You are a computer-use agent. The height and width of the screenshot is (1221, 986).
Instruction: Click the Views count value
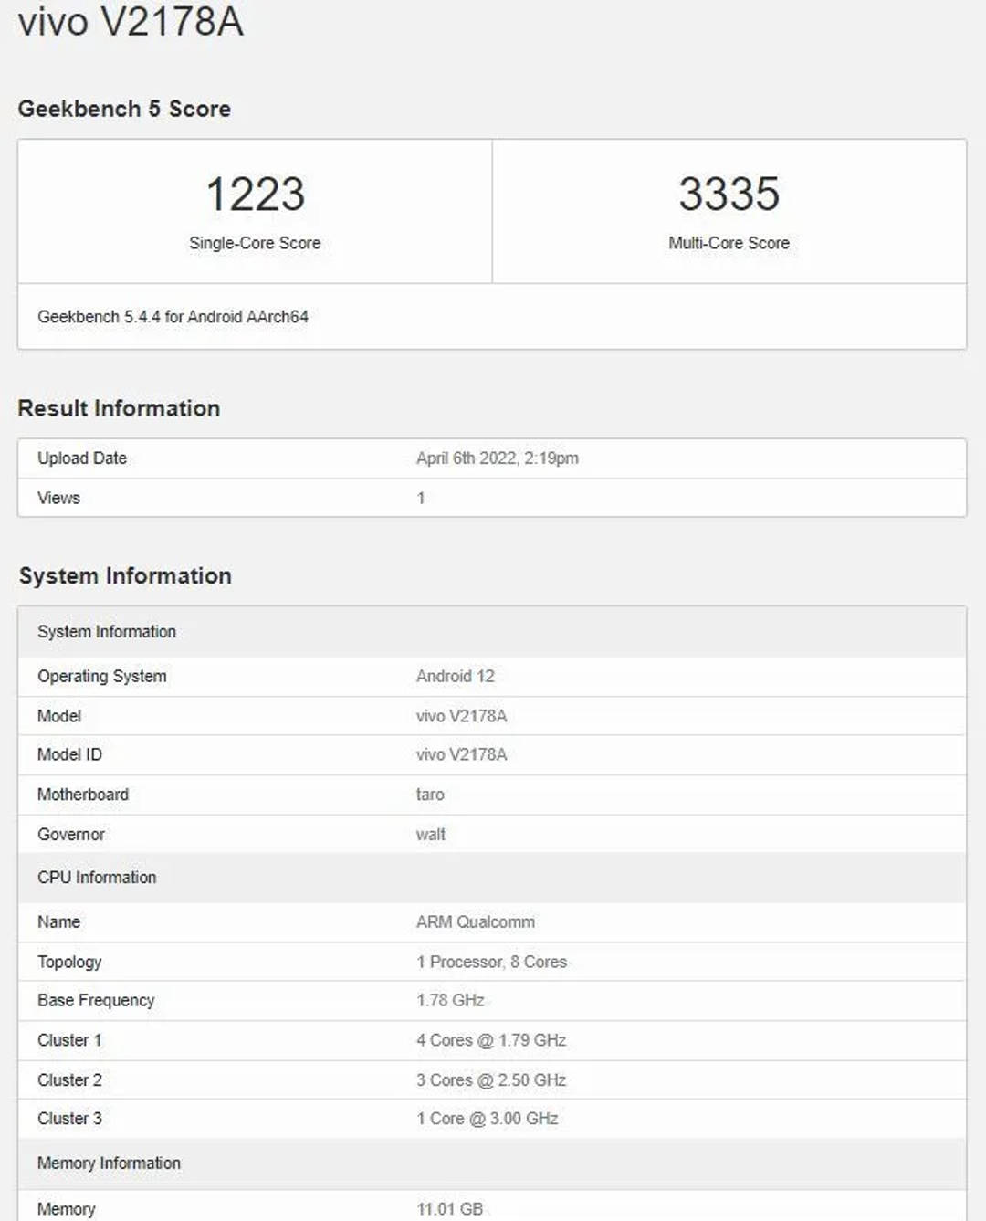[419, 498]
